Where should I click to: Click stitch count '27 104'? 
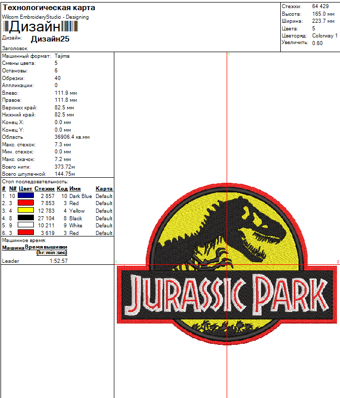pos(46,218)
